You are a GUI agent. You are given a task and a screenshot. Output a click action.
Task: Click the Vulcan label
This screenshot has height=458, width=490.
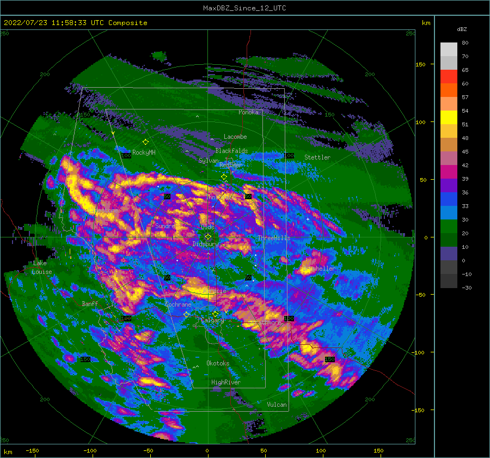pos(277,405)
